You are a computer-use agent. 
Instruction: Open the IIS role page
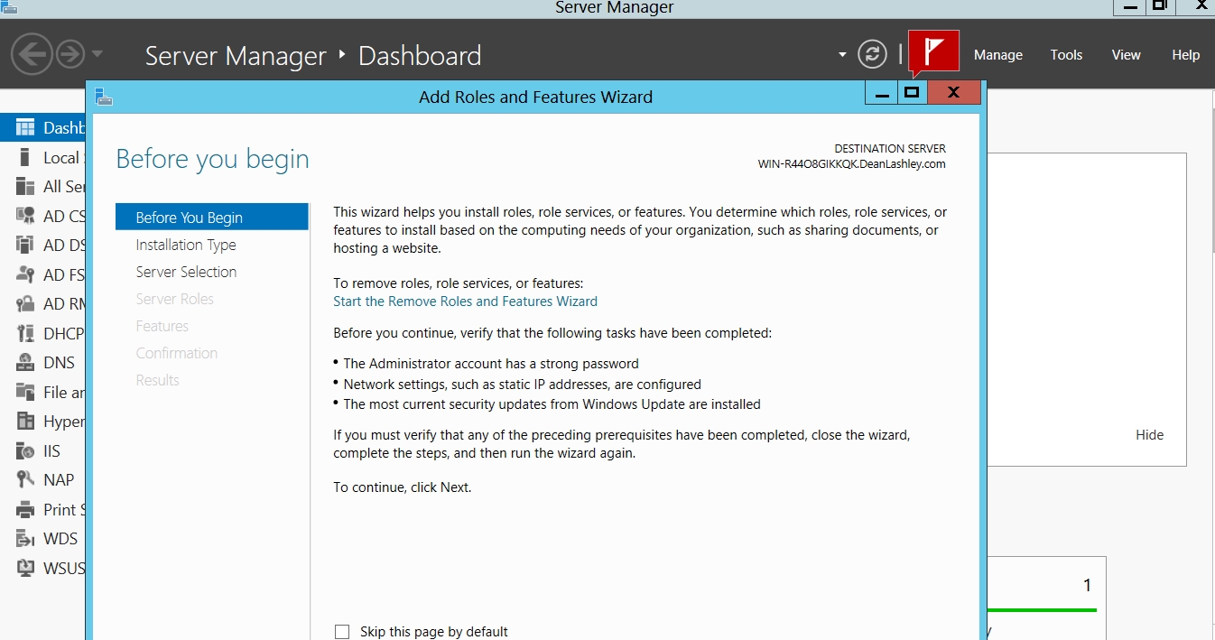click(x=43, y=450)
